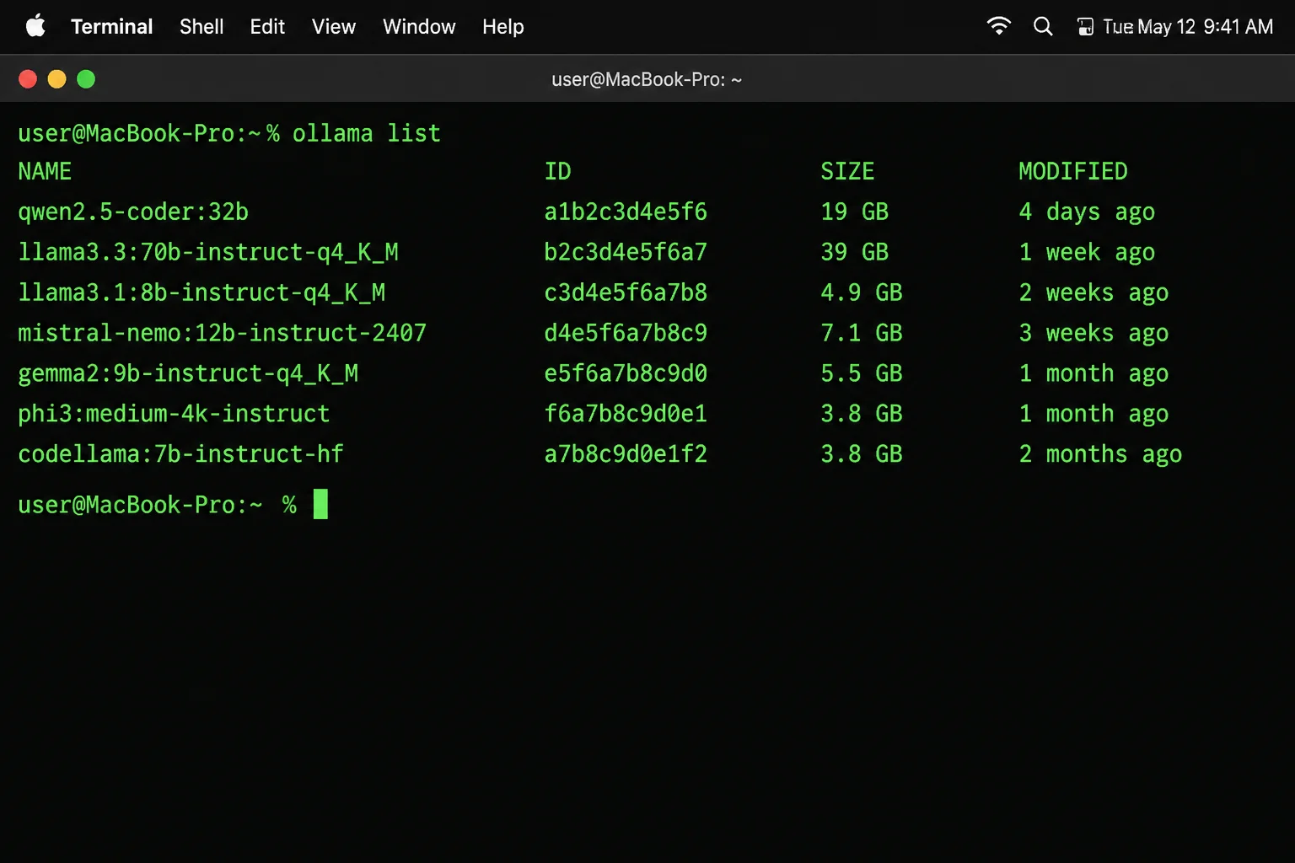Screen dimensions: 1295x863
Task: Click the SIZE column header
Action: tap(847, 171)
